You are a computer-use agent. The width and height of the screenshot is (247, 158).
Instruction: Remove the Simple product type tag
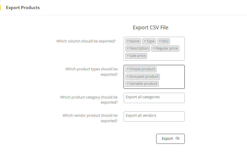click(128, 69)
